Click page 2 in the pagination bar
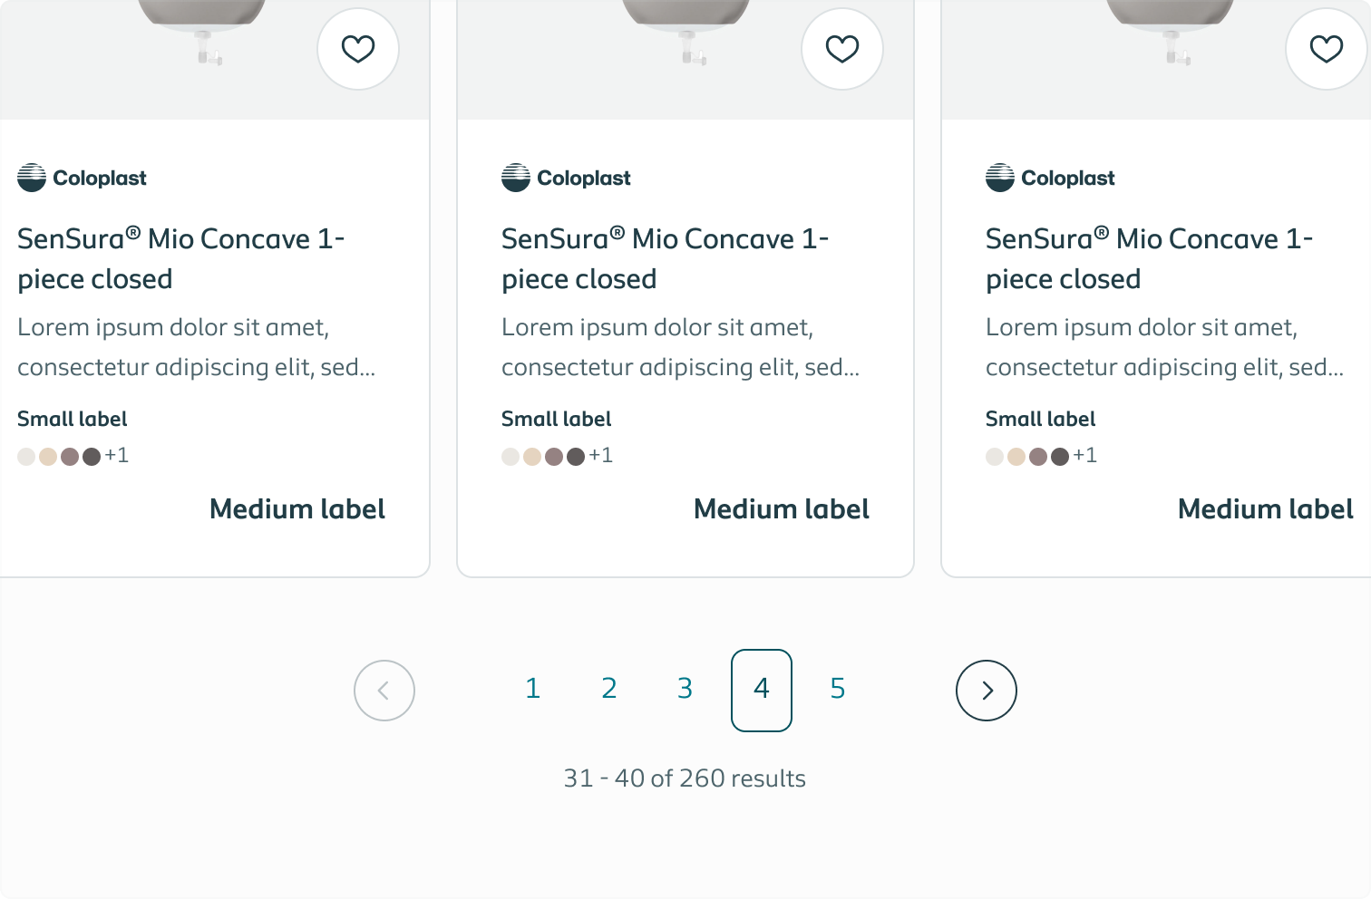 (608, 688)
